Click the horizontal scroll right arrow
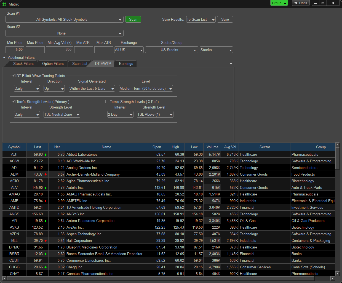This screenshot has width=342, height=283. (333, 278)
